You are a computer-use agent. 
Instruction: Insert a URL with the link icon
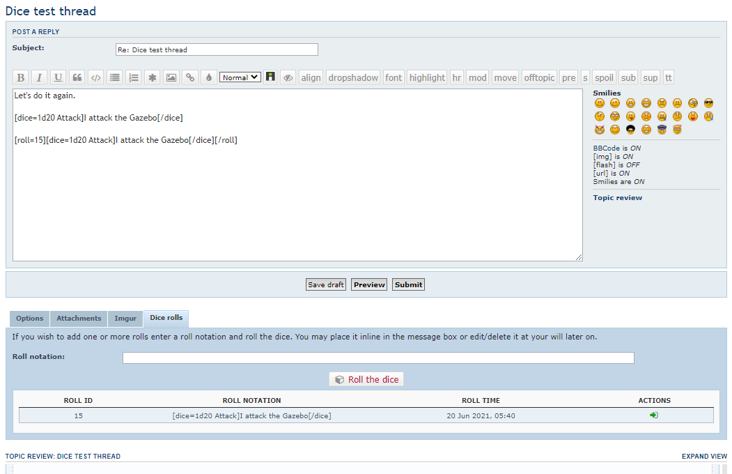tap(189, 77)
